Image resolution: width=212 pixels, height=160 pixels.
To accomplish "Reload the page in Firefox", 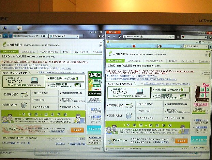I will [120, 37].
